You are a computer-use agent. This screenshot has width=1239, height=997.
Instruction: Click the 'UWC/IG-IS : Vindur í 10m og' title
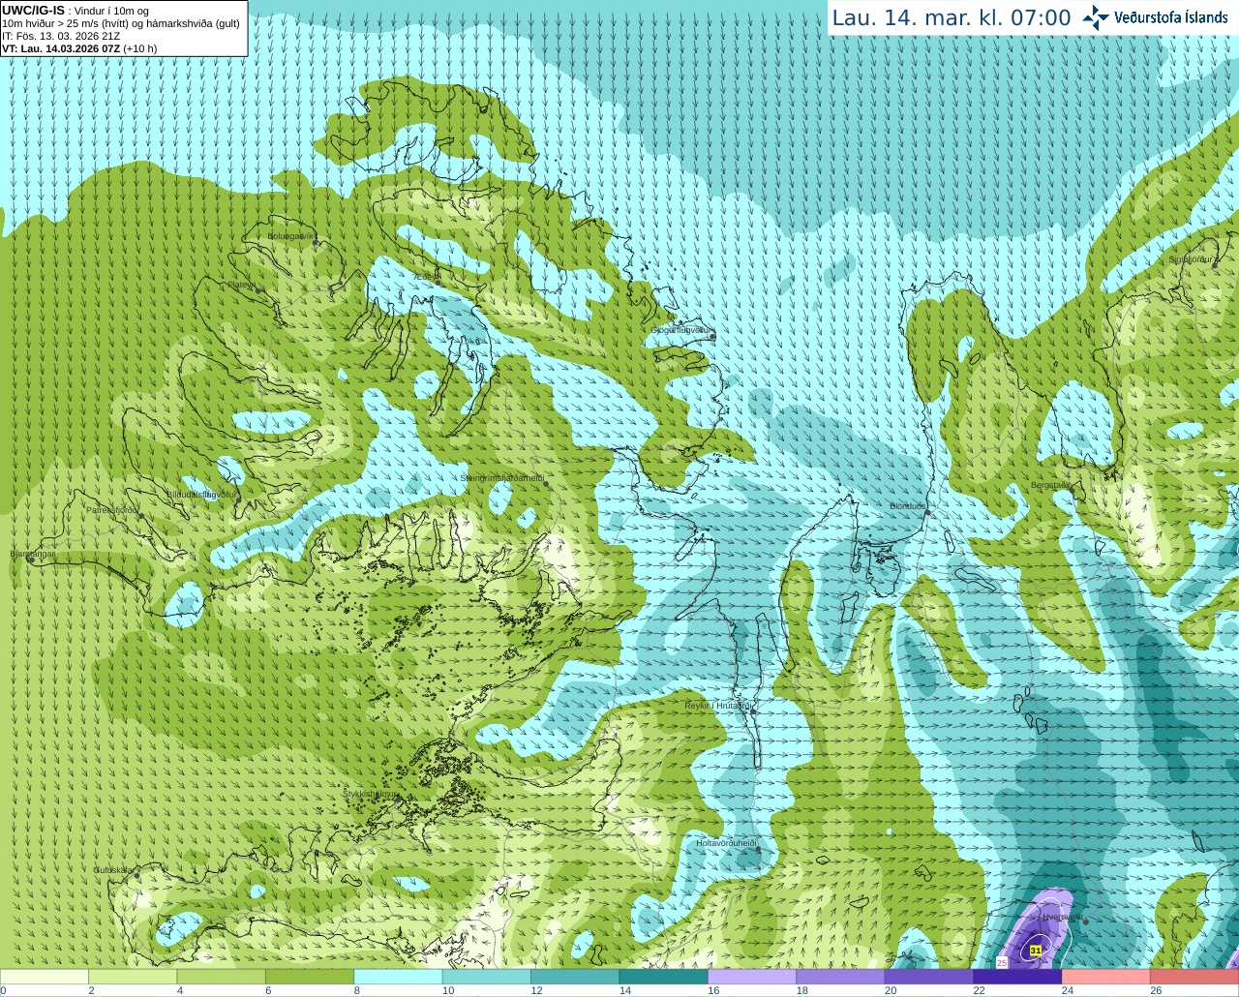[76, 11]
